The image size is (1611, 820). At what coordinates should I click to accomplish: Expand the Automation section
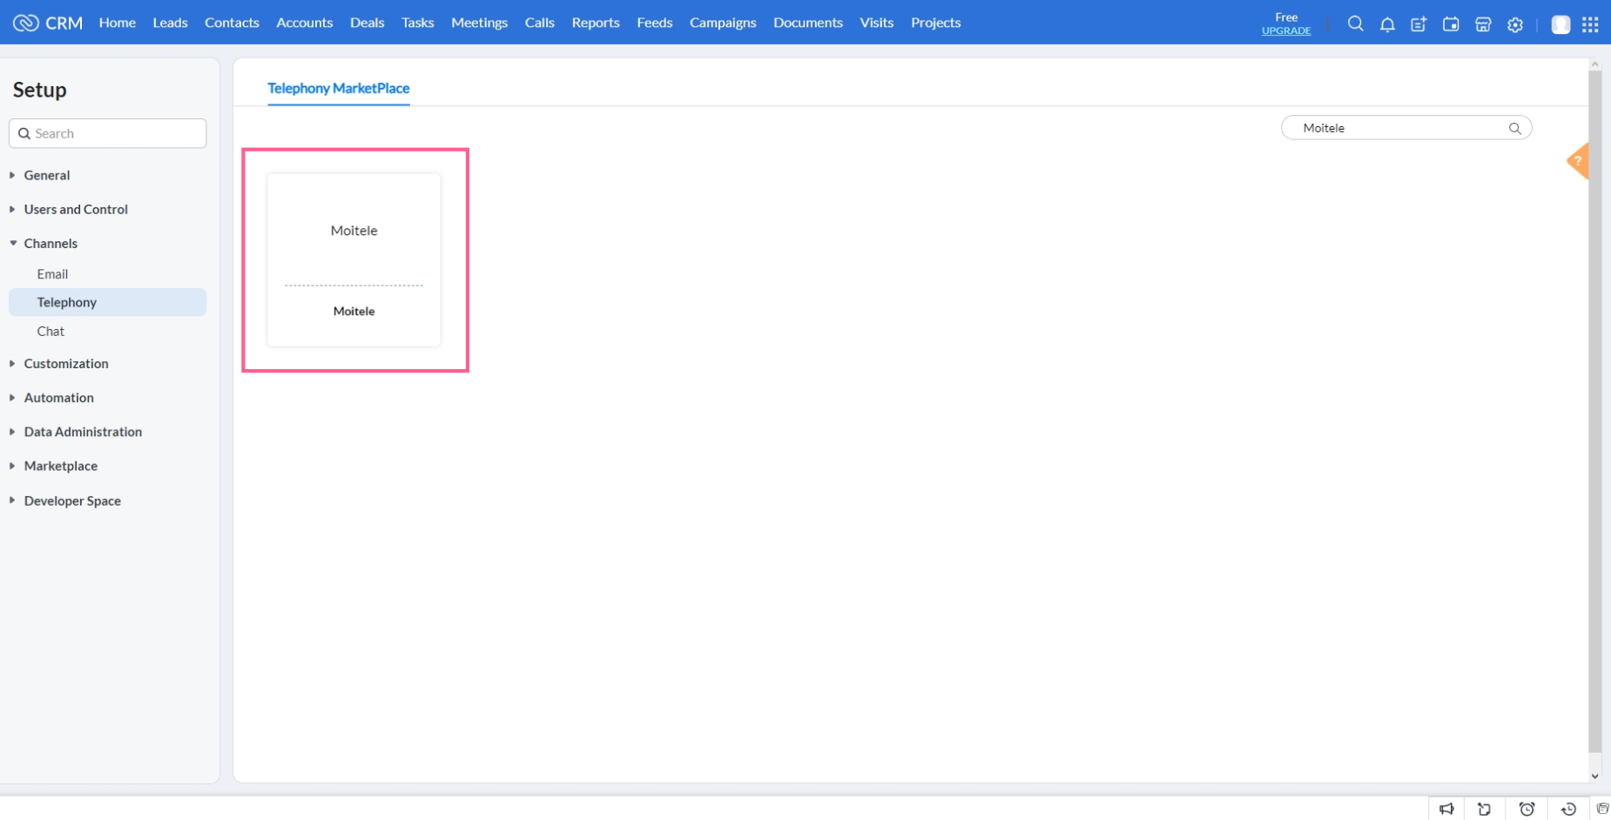tap(58, 397)
